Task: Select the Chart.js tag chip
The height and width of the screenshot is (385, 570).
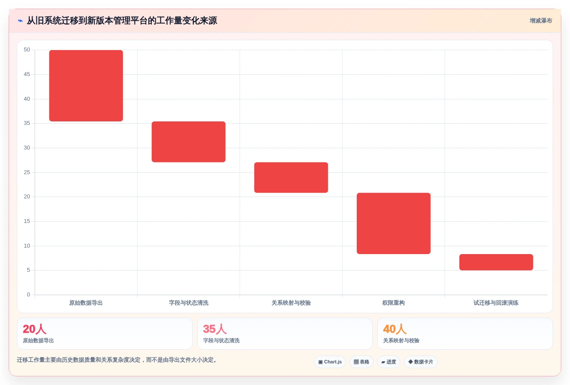Action: (330, 362)
